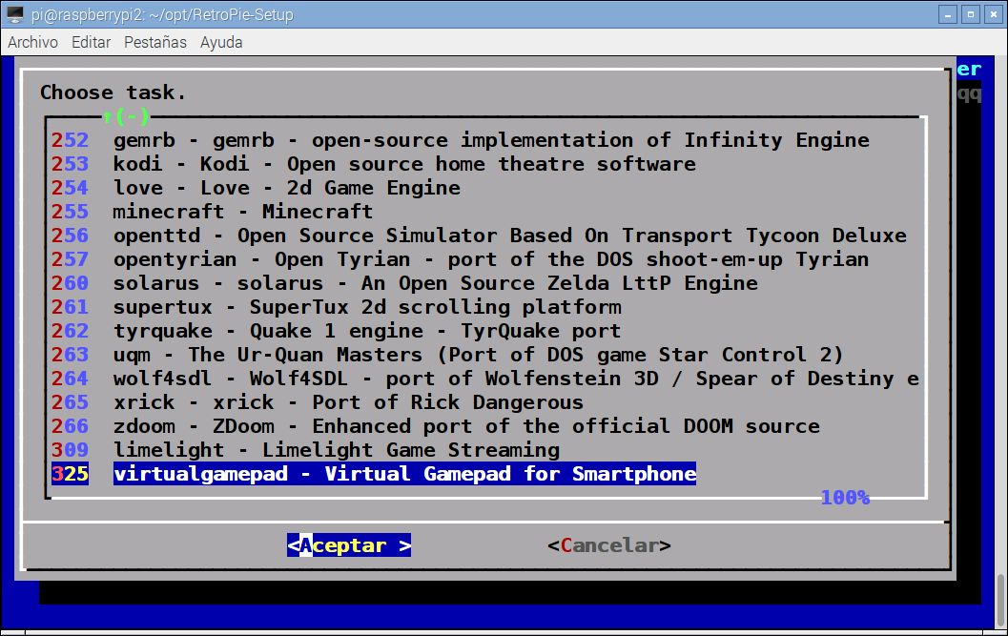Select item 261 supertux scrolling platform
This screenshot has width=1008, height=636.
(x=337, y=307)
